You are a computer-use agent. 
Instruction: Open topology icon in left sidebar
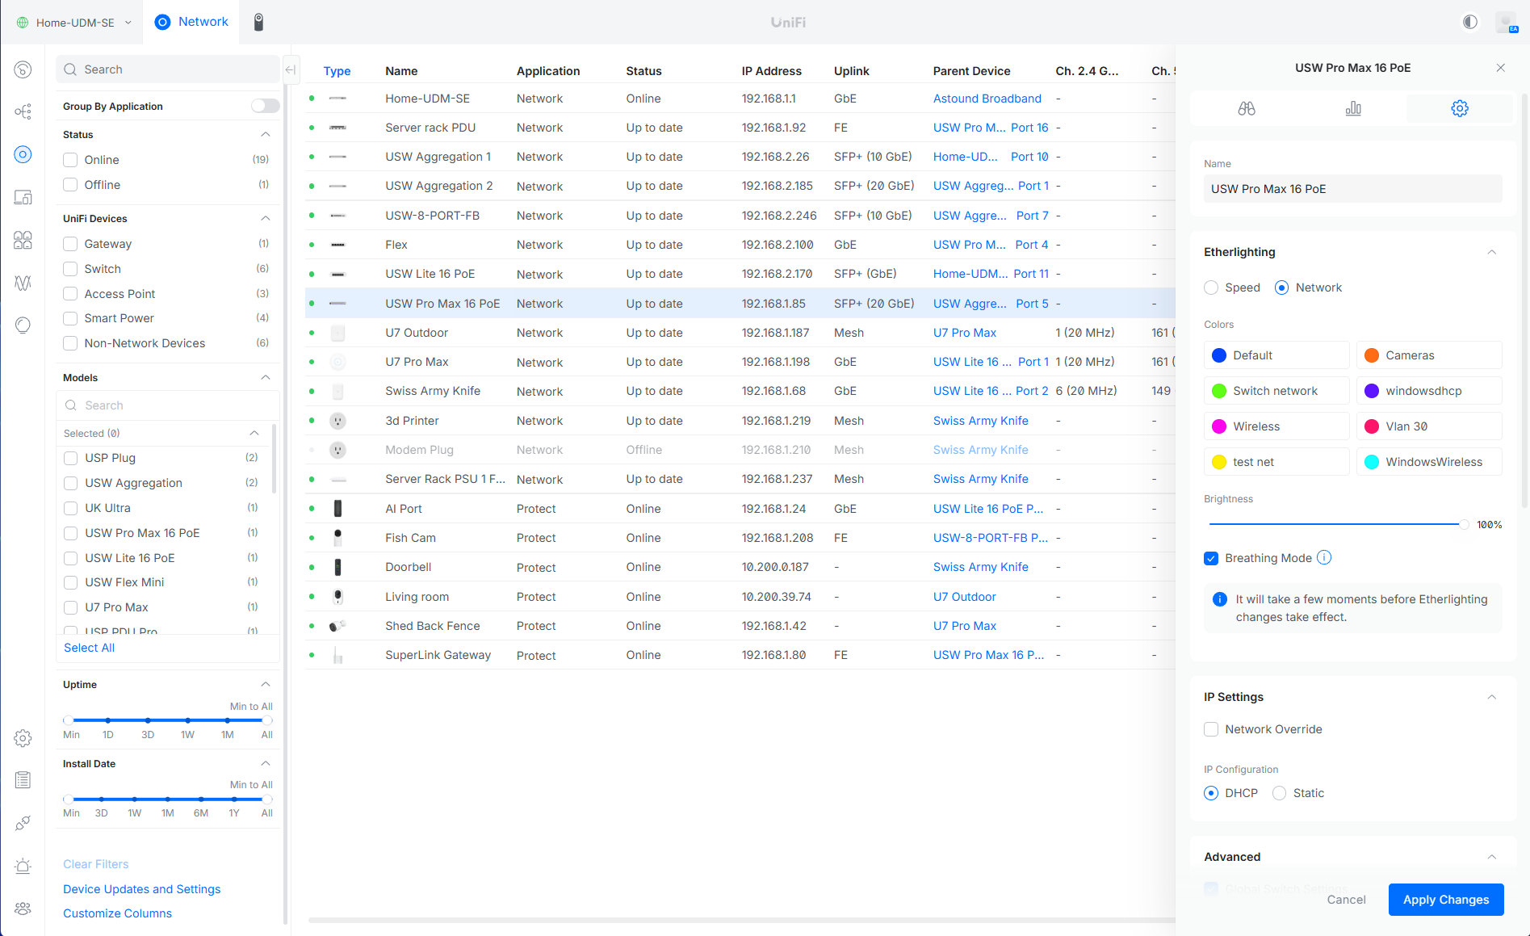point(23,111)
